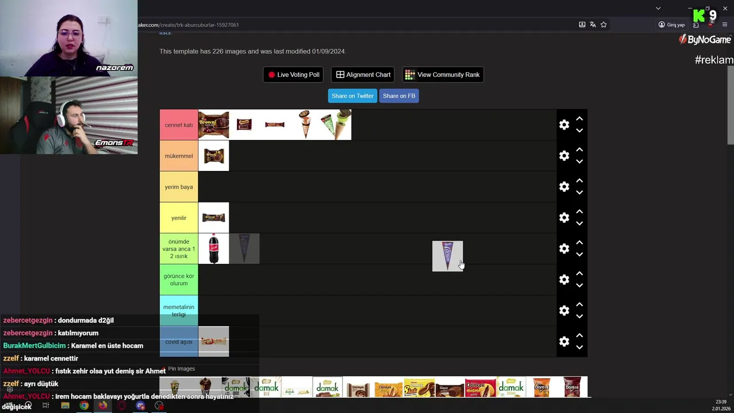Open Opera from the taskbar
The image size is (734, 413).
122,406
